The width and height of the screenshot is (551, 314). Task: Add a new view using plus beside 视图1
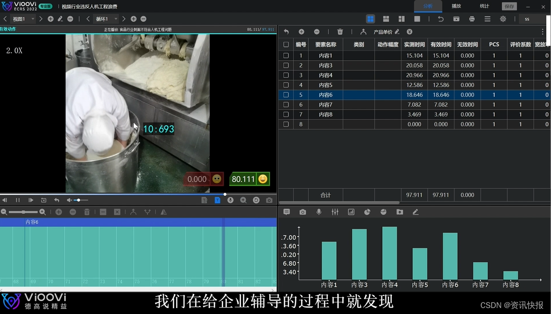[51, 19]
